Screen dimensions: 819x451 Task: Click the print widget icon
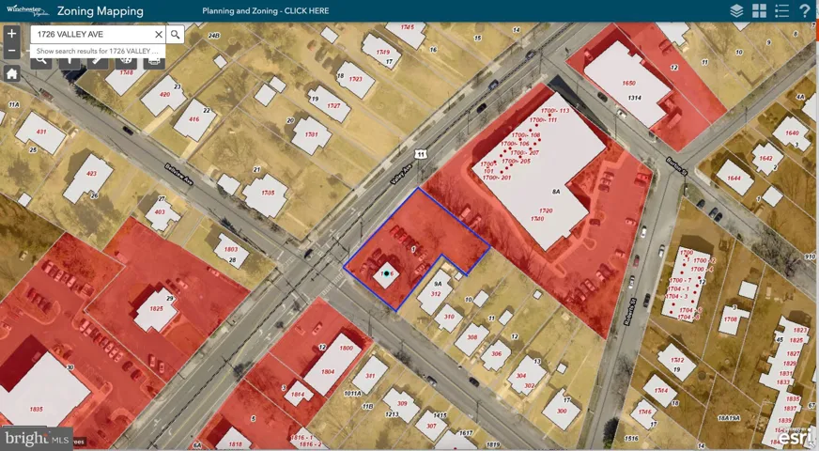pos(154,61)
